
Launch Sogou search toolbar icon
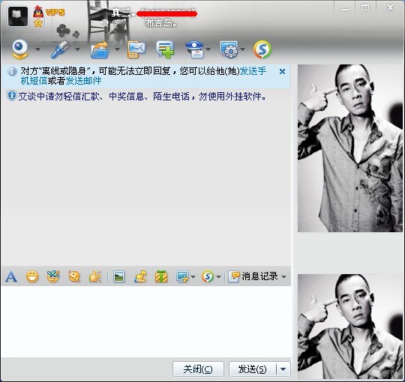[x=262, y=49]
